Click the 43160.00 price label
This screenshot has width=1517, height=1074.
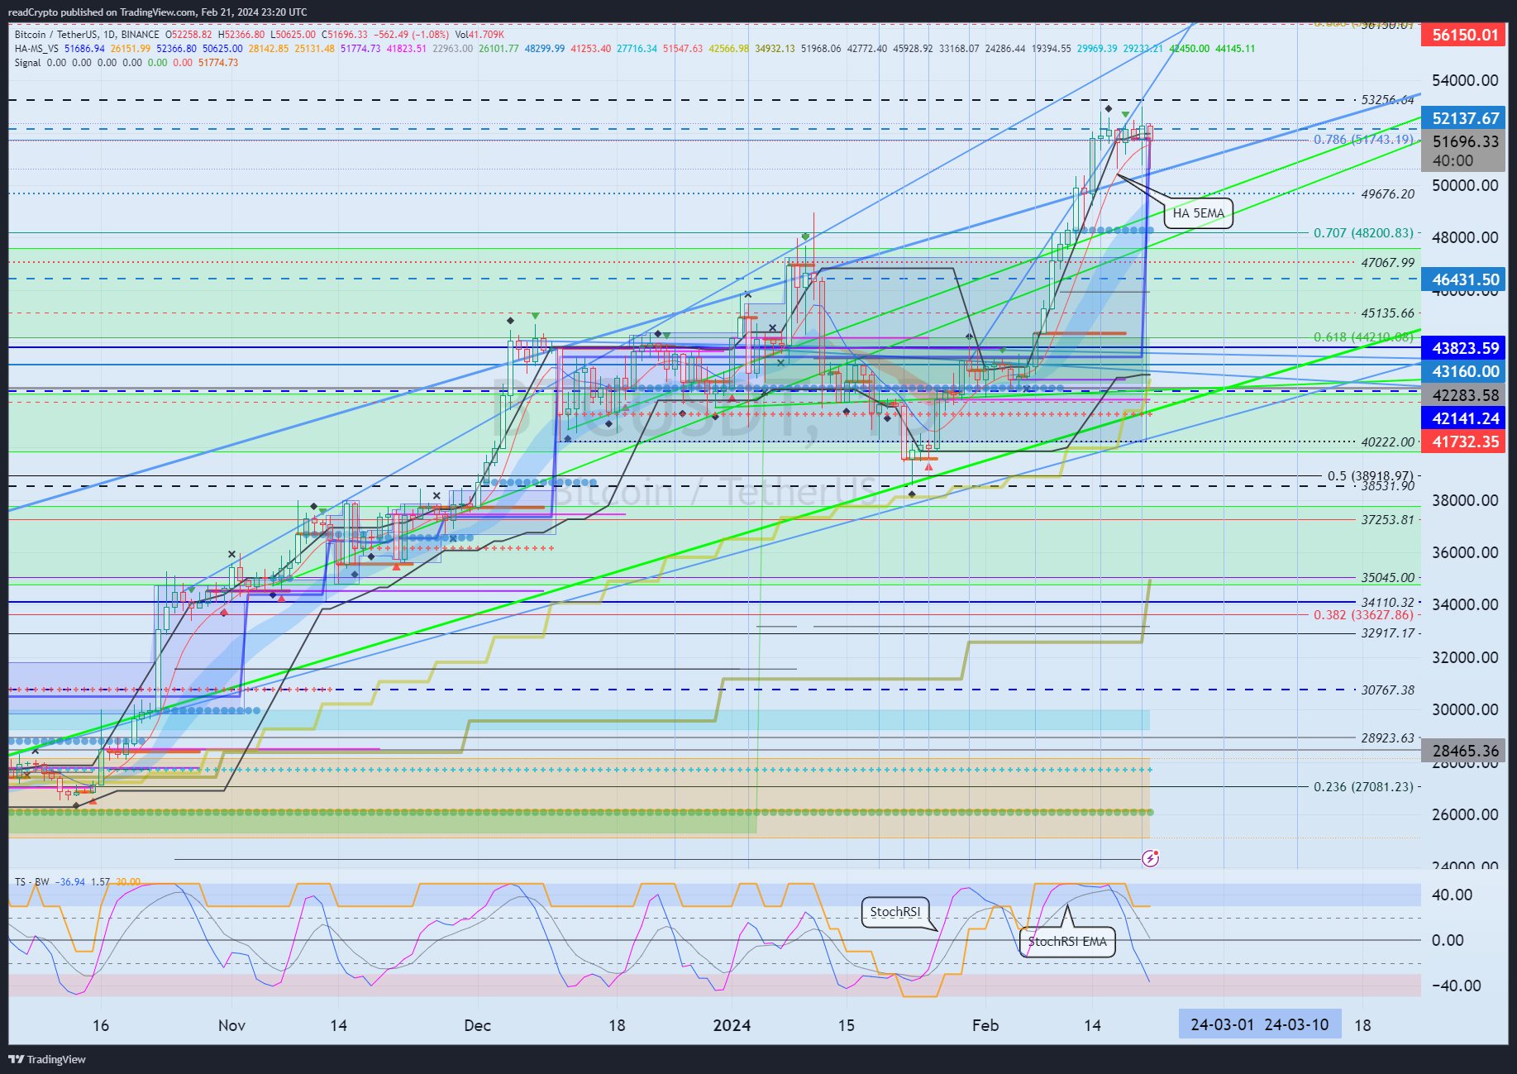[x=1464, y=371]
